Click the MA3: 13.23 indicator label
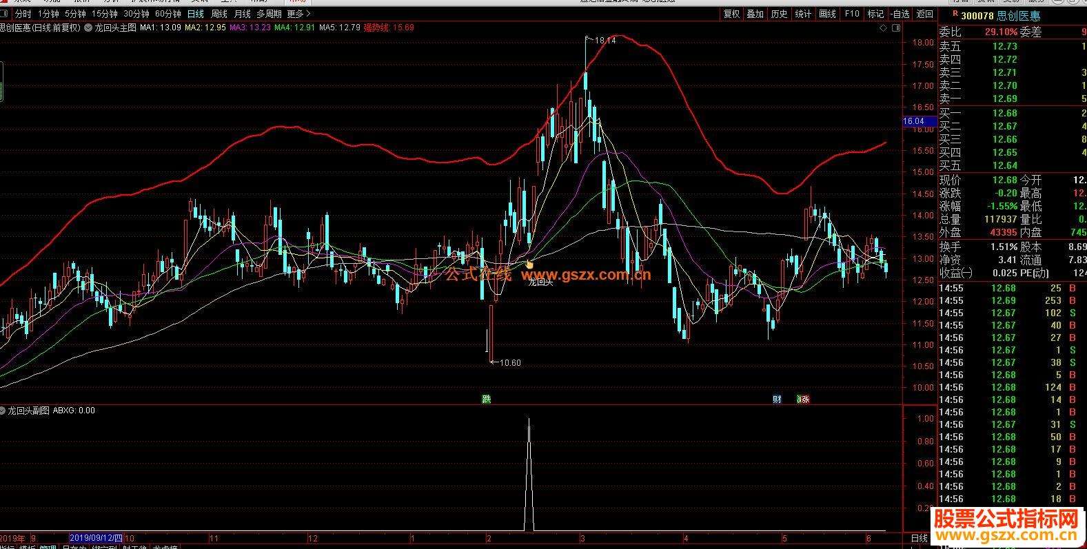 (250, 28)
